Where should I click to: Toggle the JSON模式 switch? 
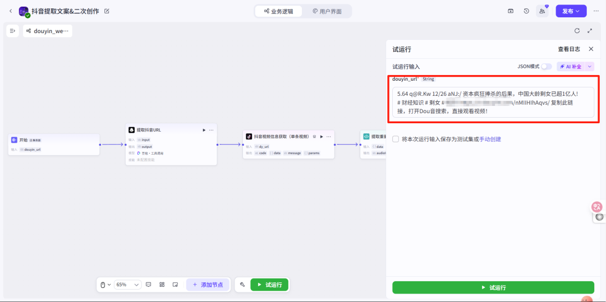click(x=547, y=66)
